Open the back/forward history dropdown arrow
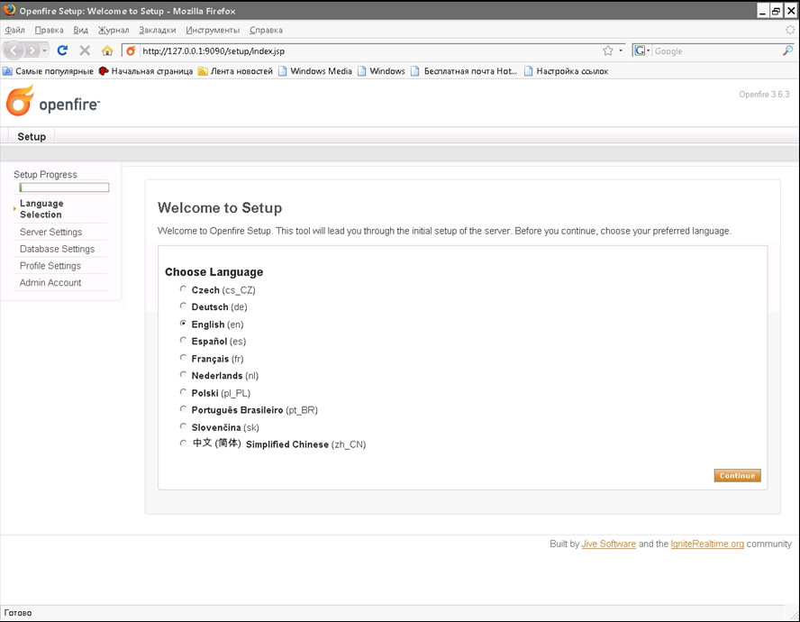The height and width of the screenshot is (622, 800). pyautogui.click(x=44, y=50)
